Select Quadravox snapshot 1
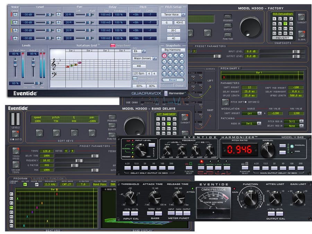 (x=164, y=56)
